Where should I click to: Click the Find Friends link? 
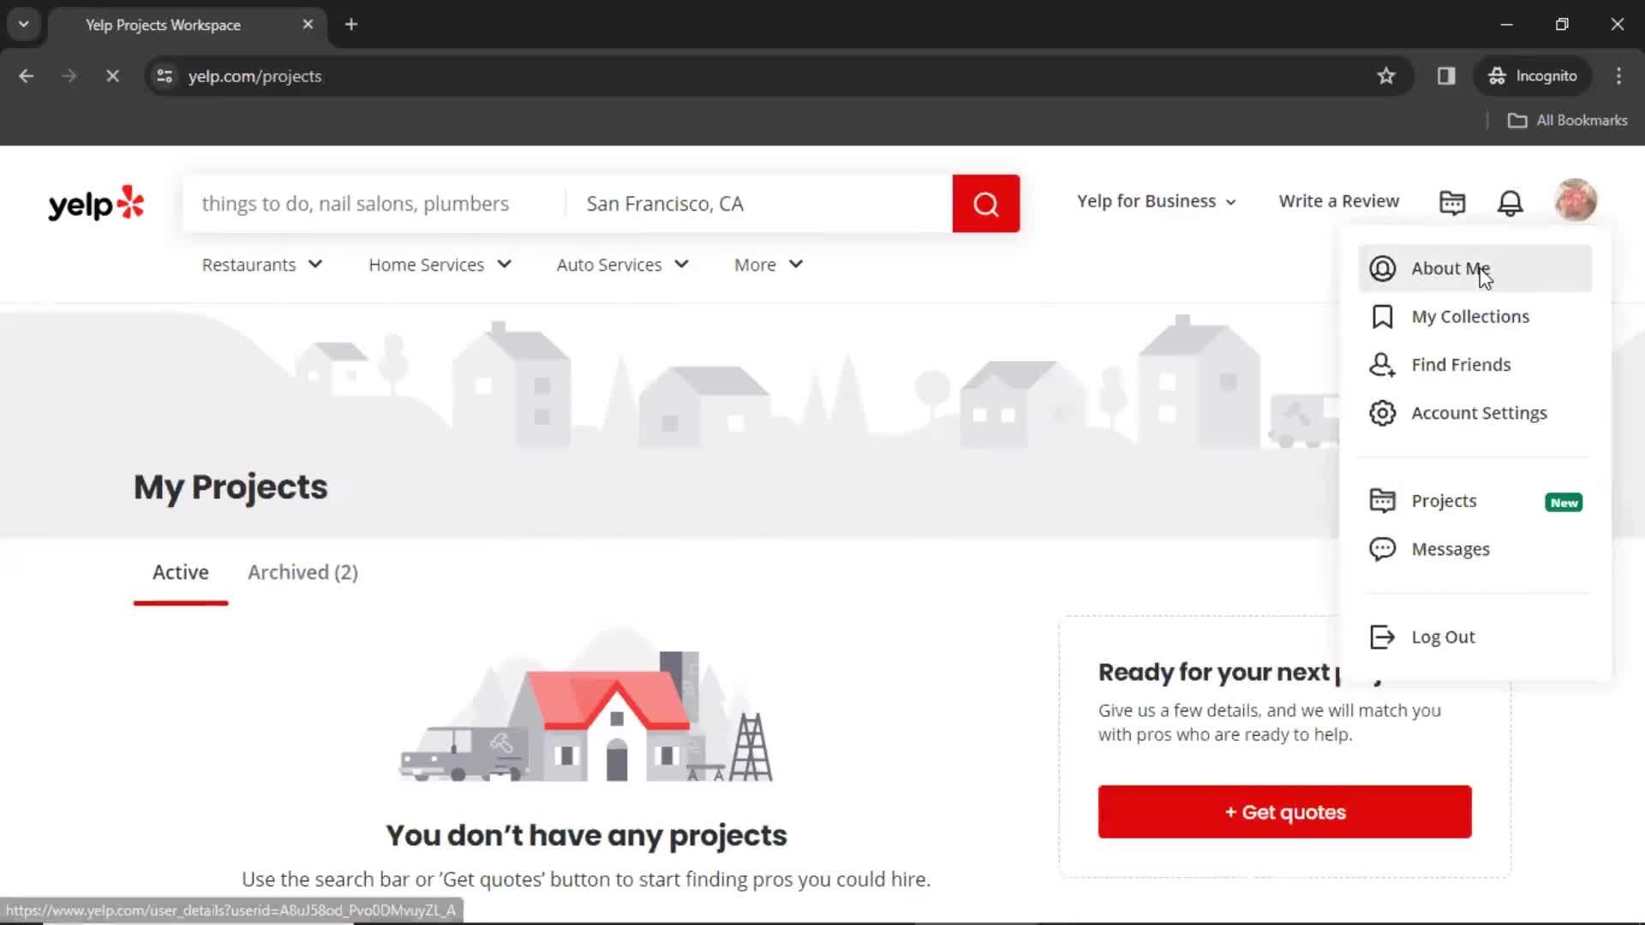pyautogui.click(x=1461, y=364)
